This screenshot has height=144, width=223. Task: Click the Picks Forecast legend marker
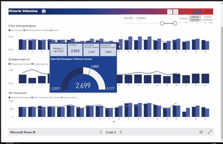tap(10, 30)
